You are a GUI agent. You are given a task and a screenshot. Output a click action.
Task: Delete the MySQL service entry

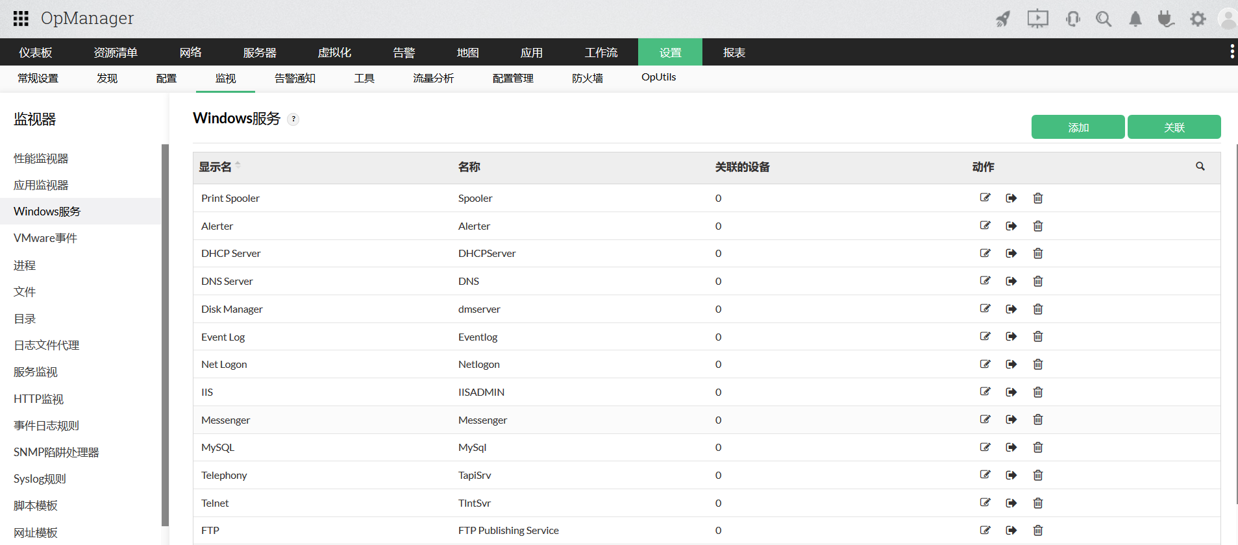(x=1038, y=447)
